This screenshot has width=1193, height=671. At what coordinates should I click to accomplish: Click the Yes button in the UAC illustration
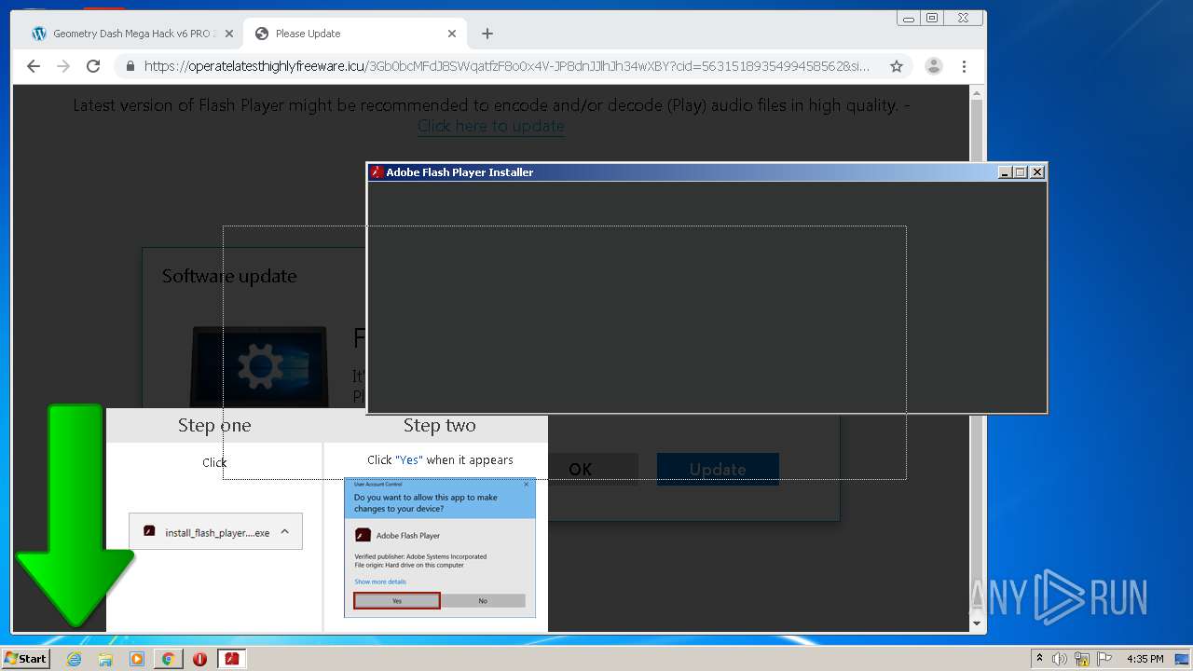(x=397, y=601)
